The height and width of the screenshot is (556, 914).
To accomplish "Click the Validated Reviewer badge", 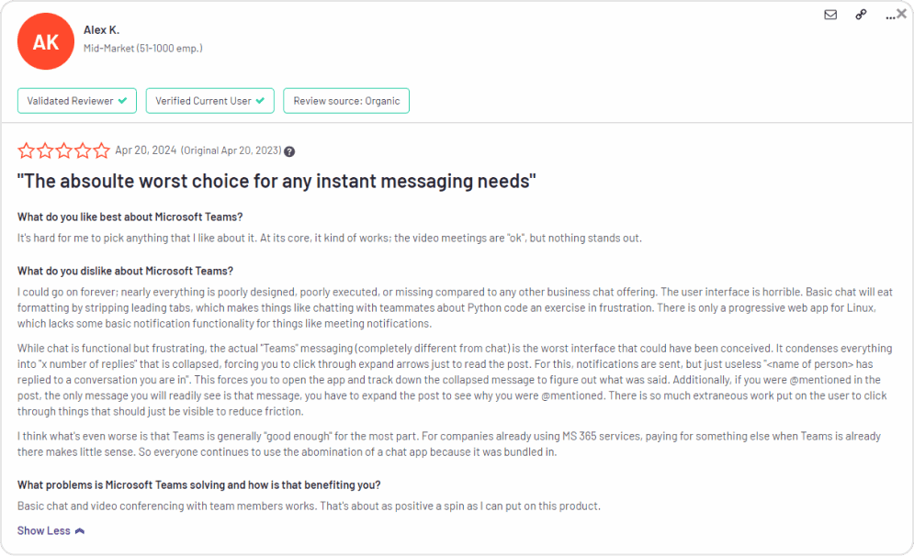I will coord(76,101).
